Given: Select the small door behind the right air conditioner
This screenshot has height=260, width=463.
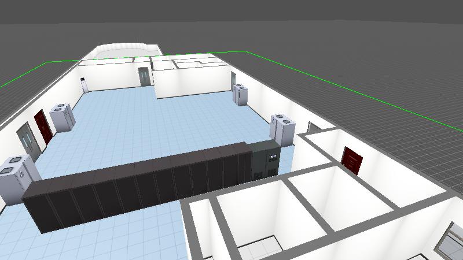Looking at the screenshot, I should (x=311, y=127).
